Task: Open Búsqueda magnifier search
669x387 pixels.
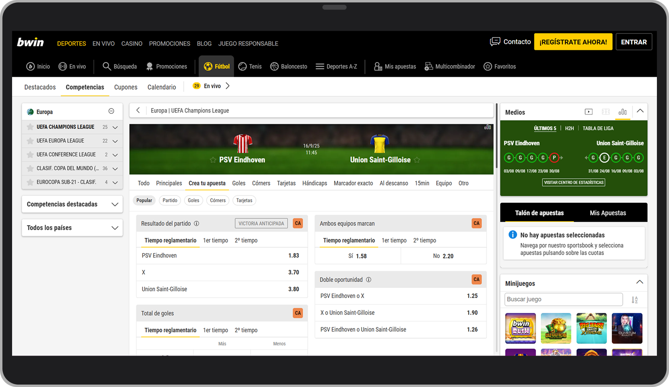Action: pyautogui.click(x=120, y=67)
